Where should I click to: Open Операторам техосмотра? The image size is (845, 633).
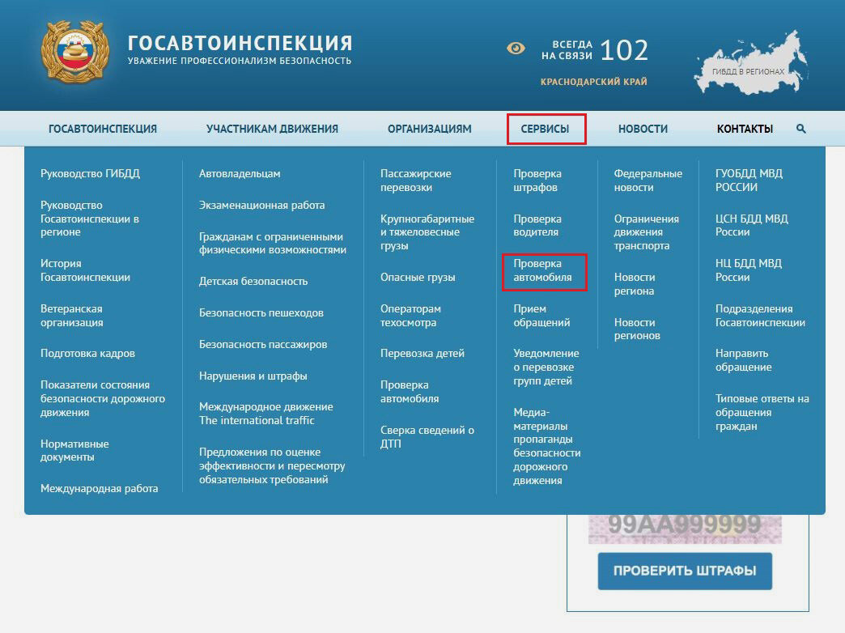tap(410, 316)
